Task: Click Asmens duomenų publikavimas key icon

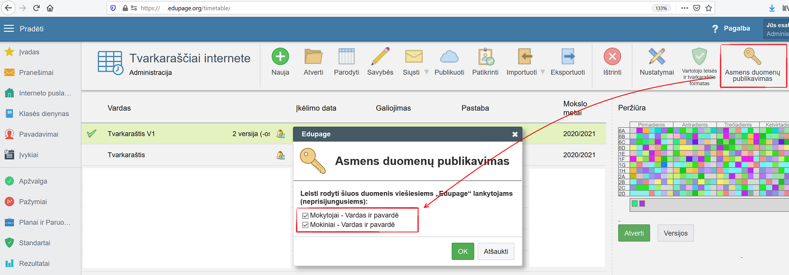Action: coord(752,56)
